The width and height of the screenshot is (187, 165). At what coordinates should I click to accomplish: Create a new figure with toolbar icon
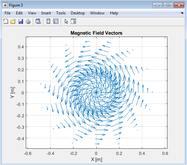coord(6,21)
